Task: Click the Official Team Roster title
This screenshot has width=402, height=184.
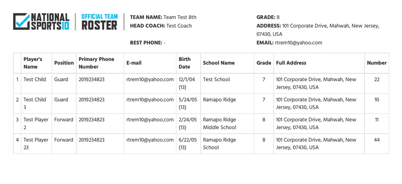Action: 99,22
